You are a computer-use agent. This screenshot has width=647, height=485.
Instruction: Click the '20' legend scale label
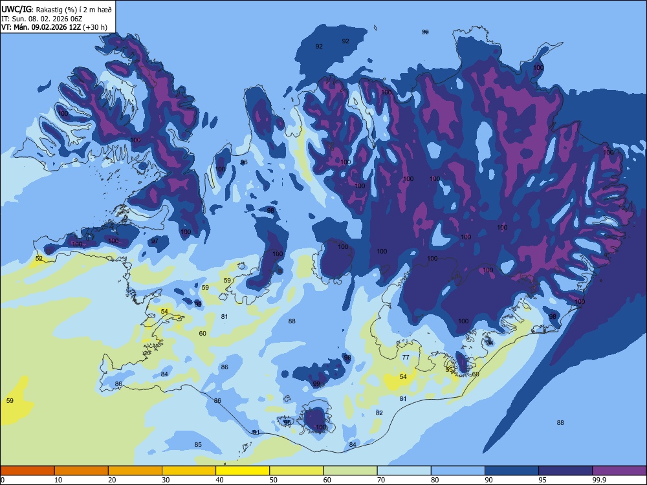112,480
